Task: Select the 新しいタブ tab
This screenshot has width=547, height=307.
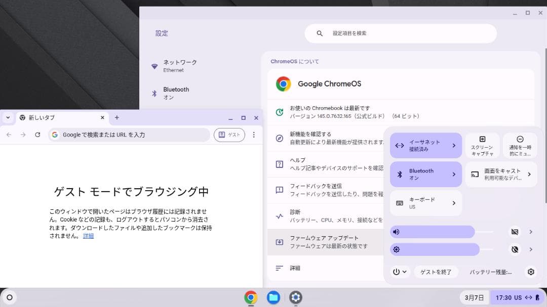Action: tap(61, 118)
